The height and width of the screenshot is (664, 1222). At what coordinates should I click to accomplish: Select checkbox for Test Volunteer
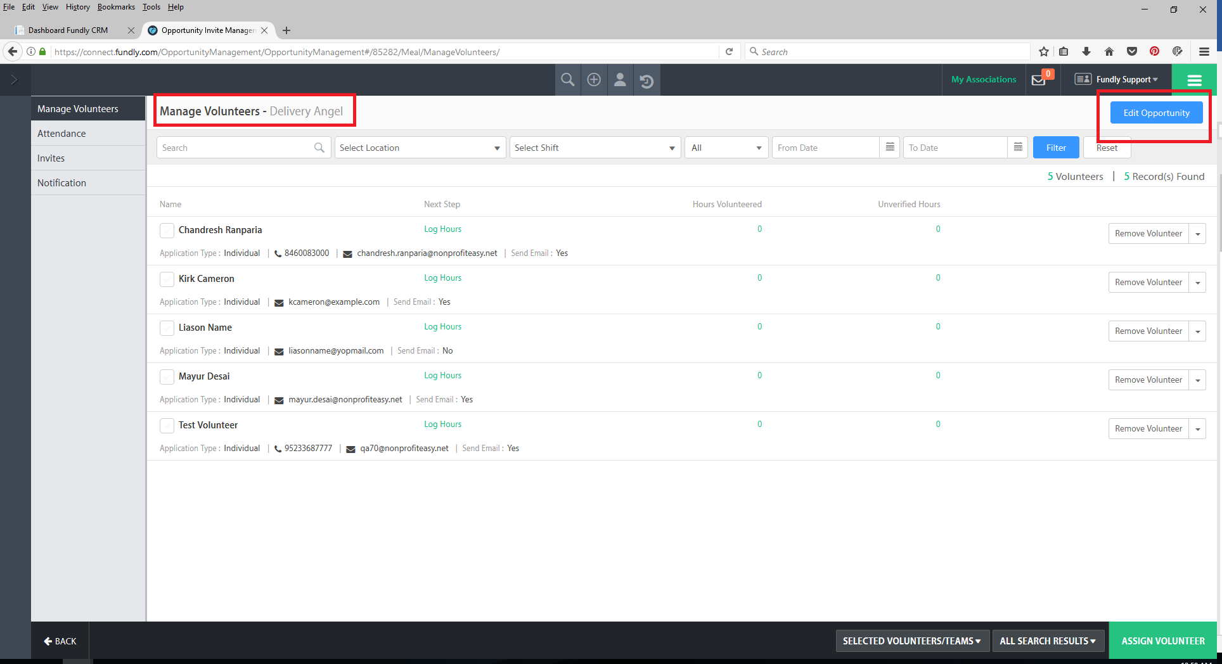[167, 426]
